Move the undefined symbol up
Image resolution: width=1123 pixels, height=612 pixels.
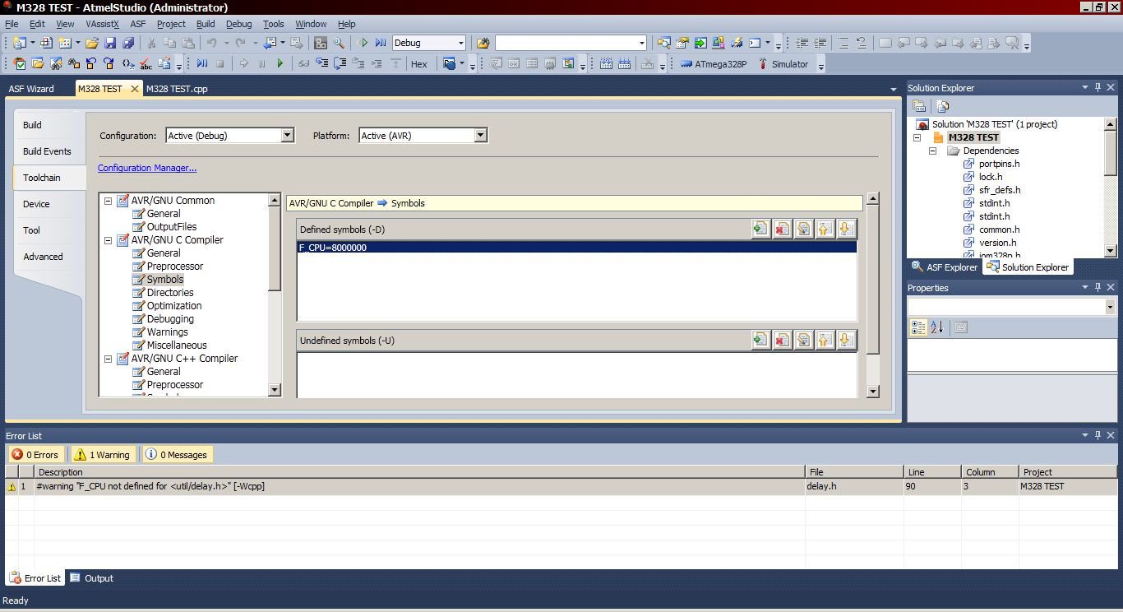(x=825, y=340)
